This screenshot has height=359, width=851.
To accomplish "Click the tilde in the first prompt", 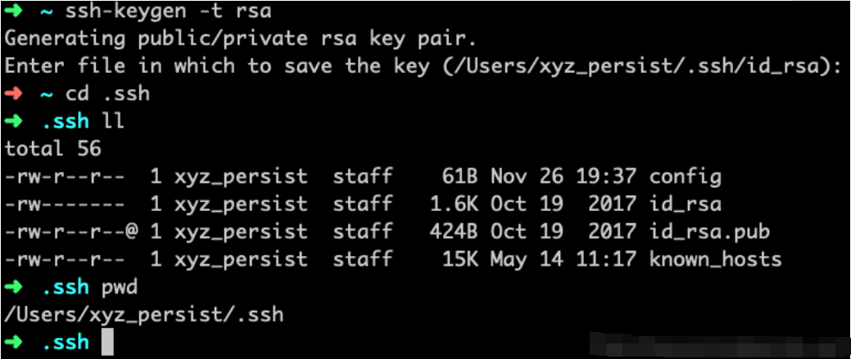I will pos(47,11).
